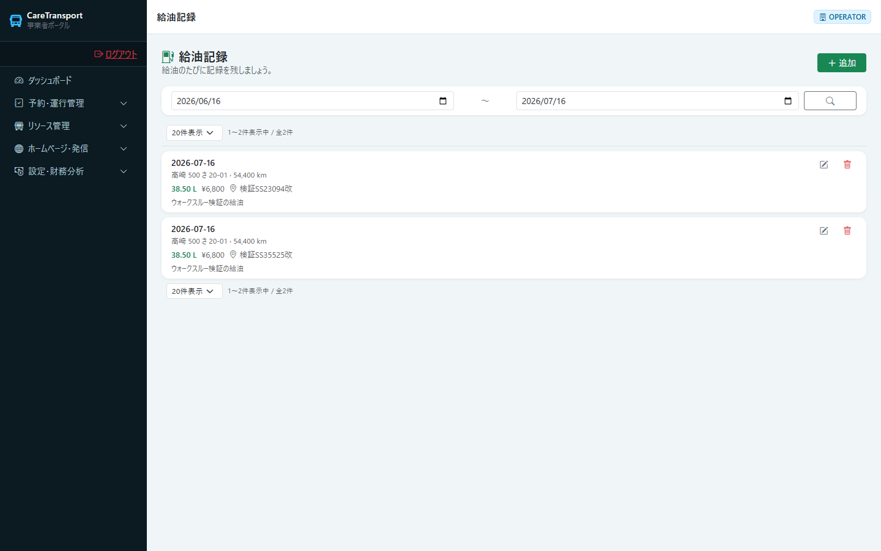Edit the 検証SS23094改 fuel record
The image size is (881, 551).
click(824, 165)
